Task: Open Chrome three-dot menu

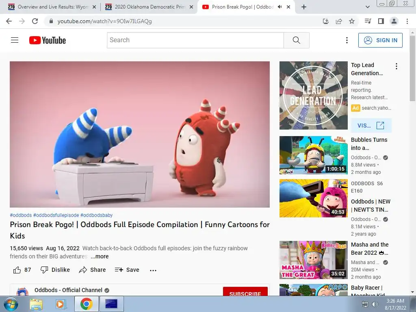Action: pos(407,21)
